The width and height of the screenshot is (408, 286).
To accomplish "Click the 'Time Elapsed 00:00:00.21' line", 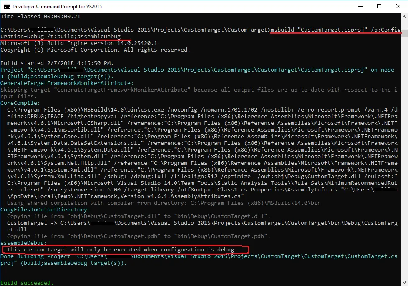I will [x=40, y=17].
